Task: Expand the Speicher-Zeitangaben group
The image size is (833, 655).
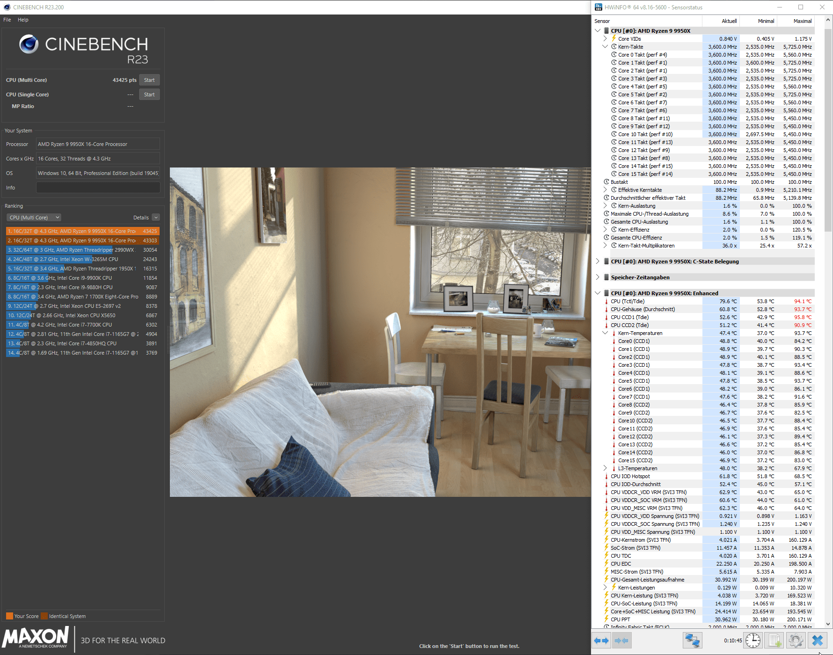Action: pos(598,277)
